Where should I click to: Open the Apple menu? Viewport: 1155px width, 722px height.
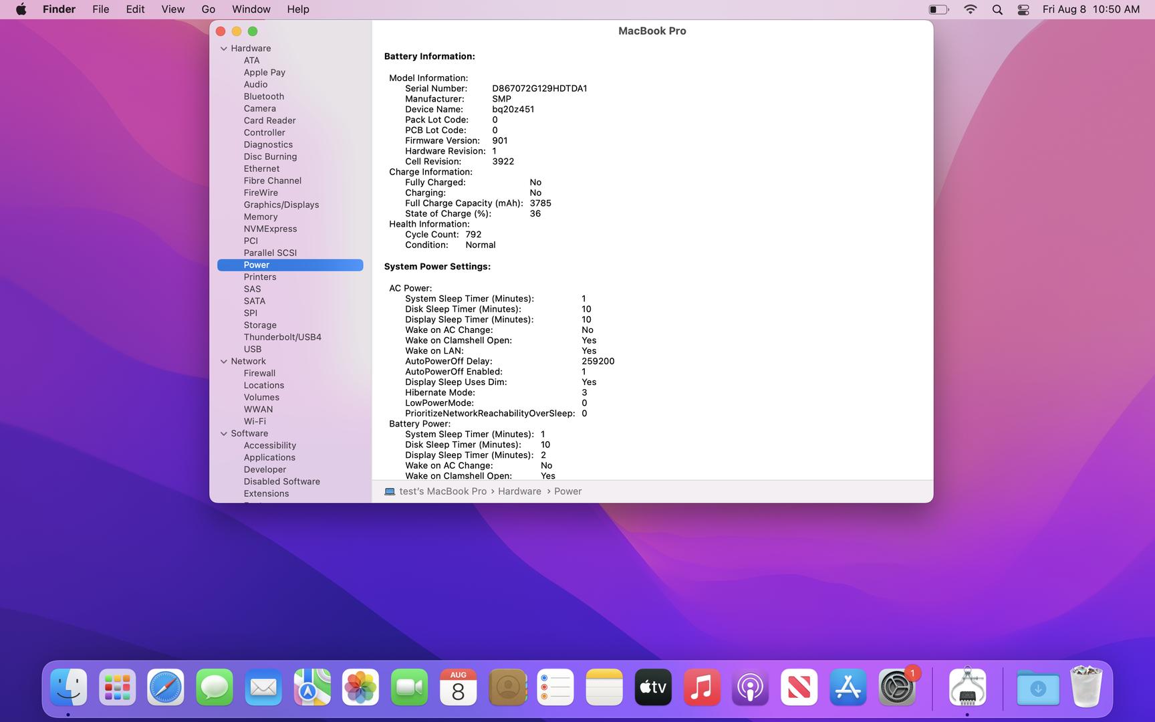[x=21, y=9]
